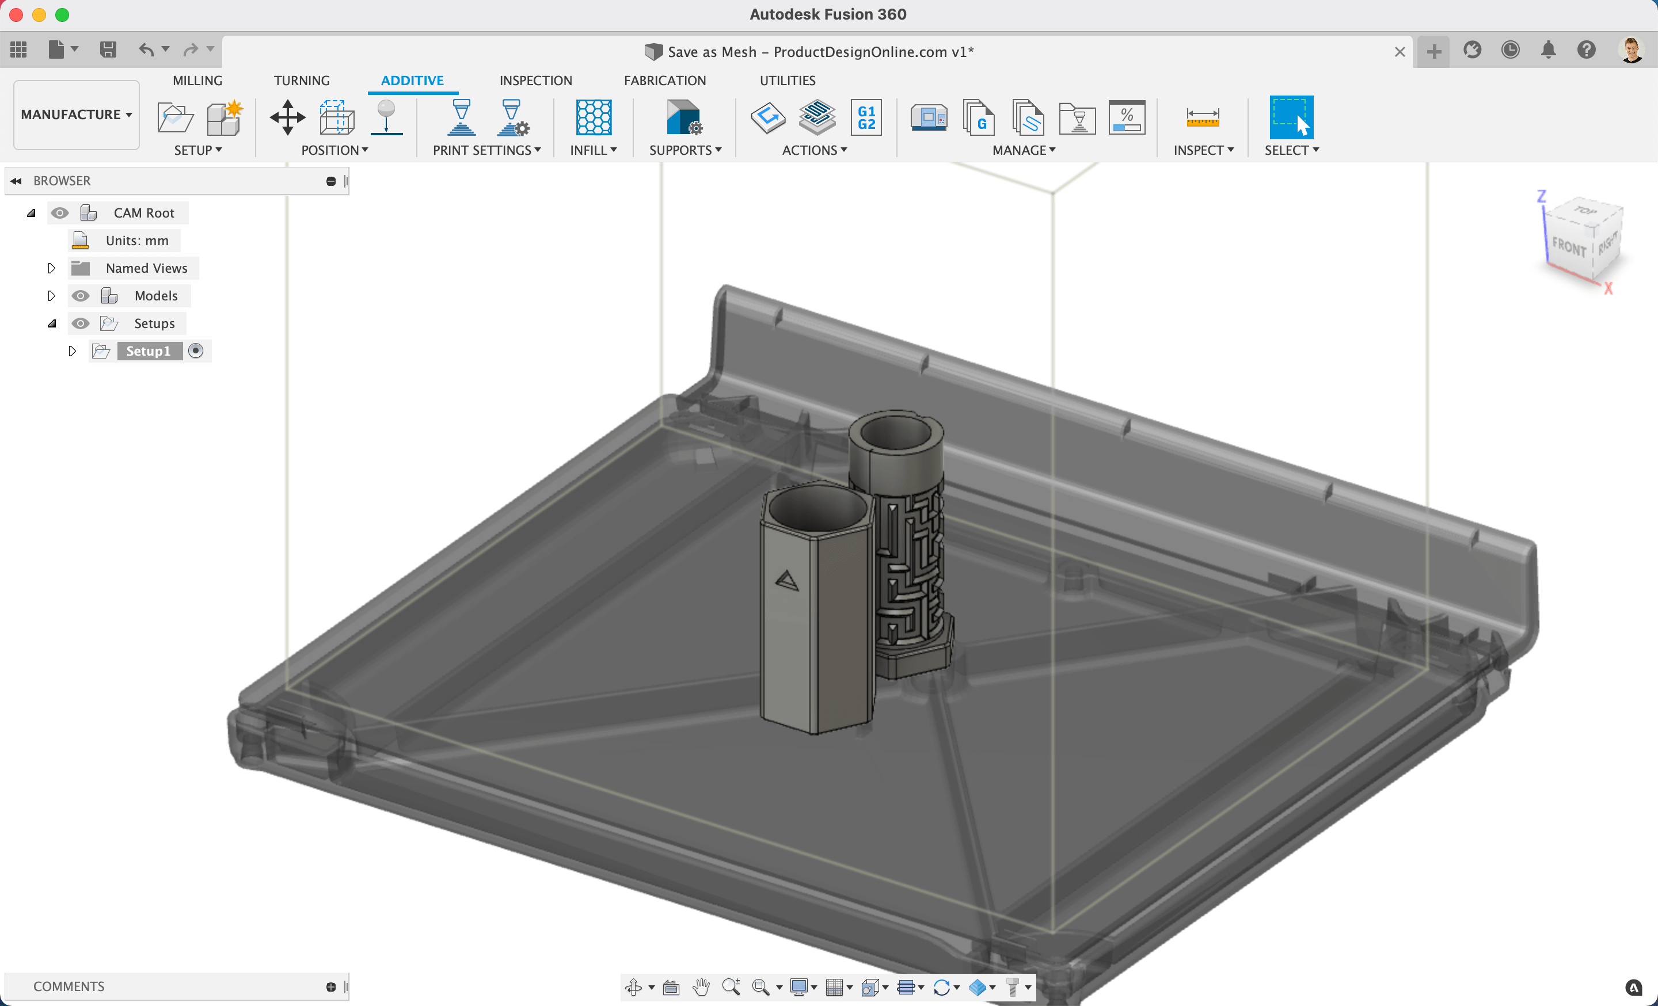Open the MANUFACTURE workspace dropdown
This screenshot has height=1006, width=1658.
coord(76,115)
